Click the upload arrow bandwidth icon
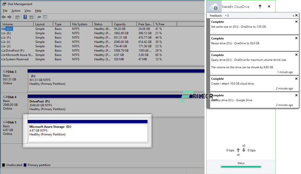Image resolution: width=301 pixels, height=174 pixels. pyautogui.click(x=238, y=150)
